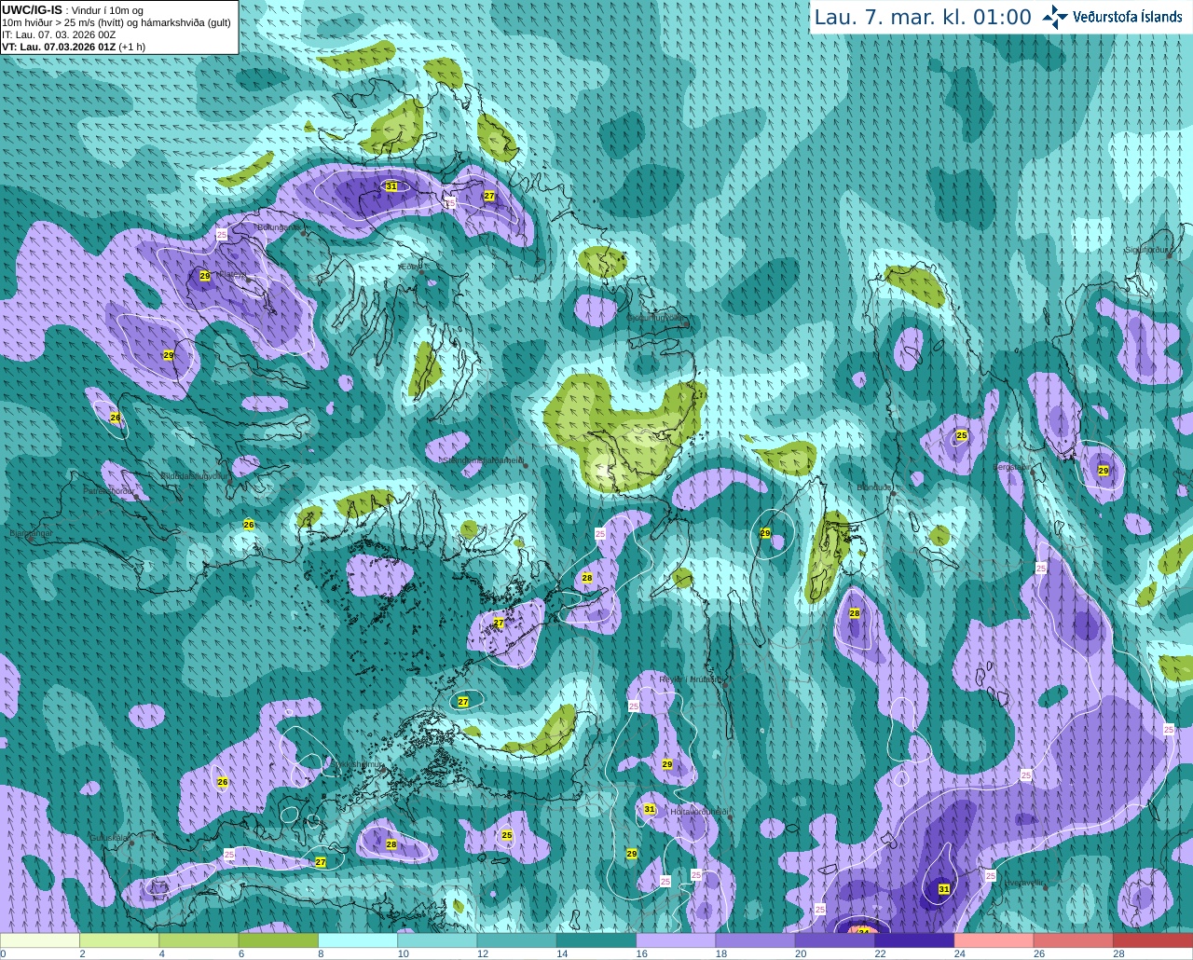Click the 29 gust marker east of Bergsstaðir
The width and height of the screenshot is (1193, 960).
click(1104, 471)
